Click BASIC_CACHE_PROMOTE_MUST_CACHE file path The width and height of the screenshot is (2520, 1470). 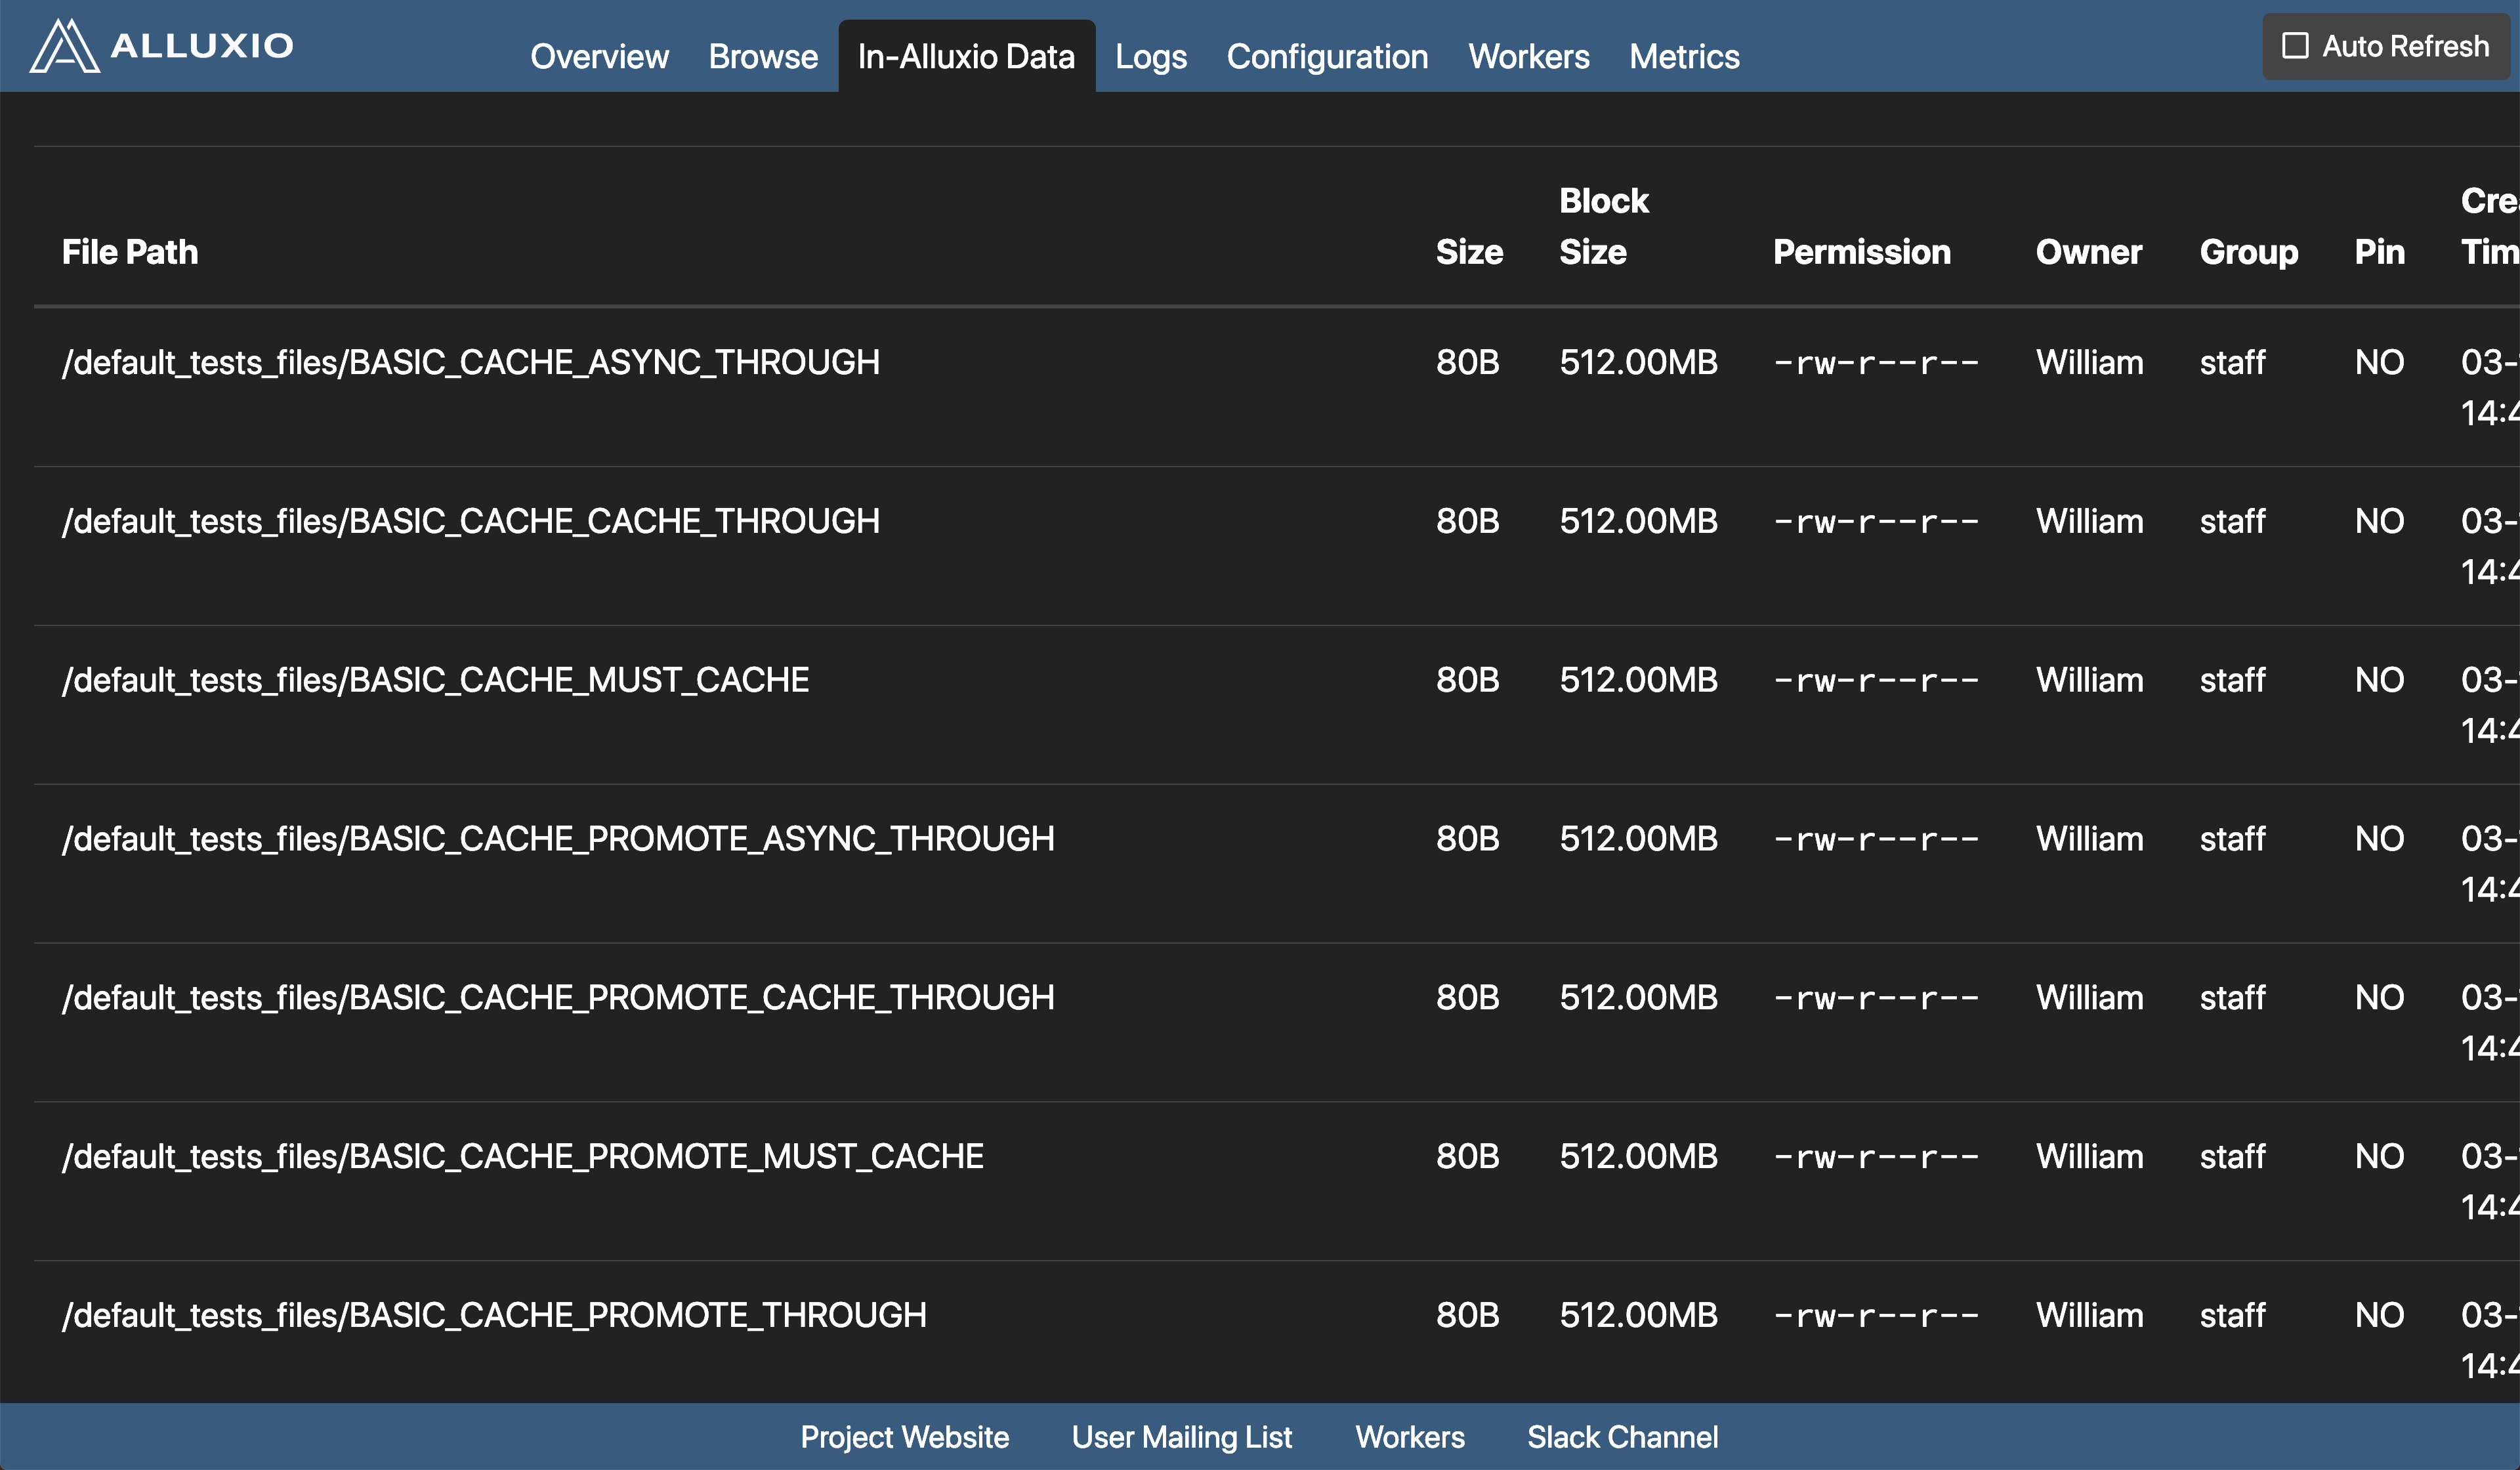522,1157
